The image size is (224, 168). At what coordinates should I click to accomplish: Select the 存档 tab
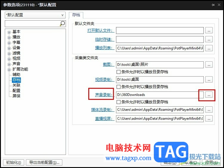[x=76, y=15]
